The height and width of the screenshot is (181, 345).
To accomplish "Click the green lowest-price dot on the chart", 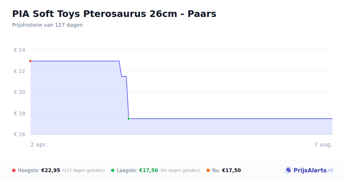I will (129, 119).
